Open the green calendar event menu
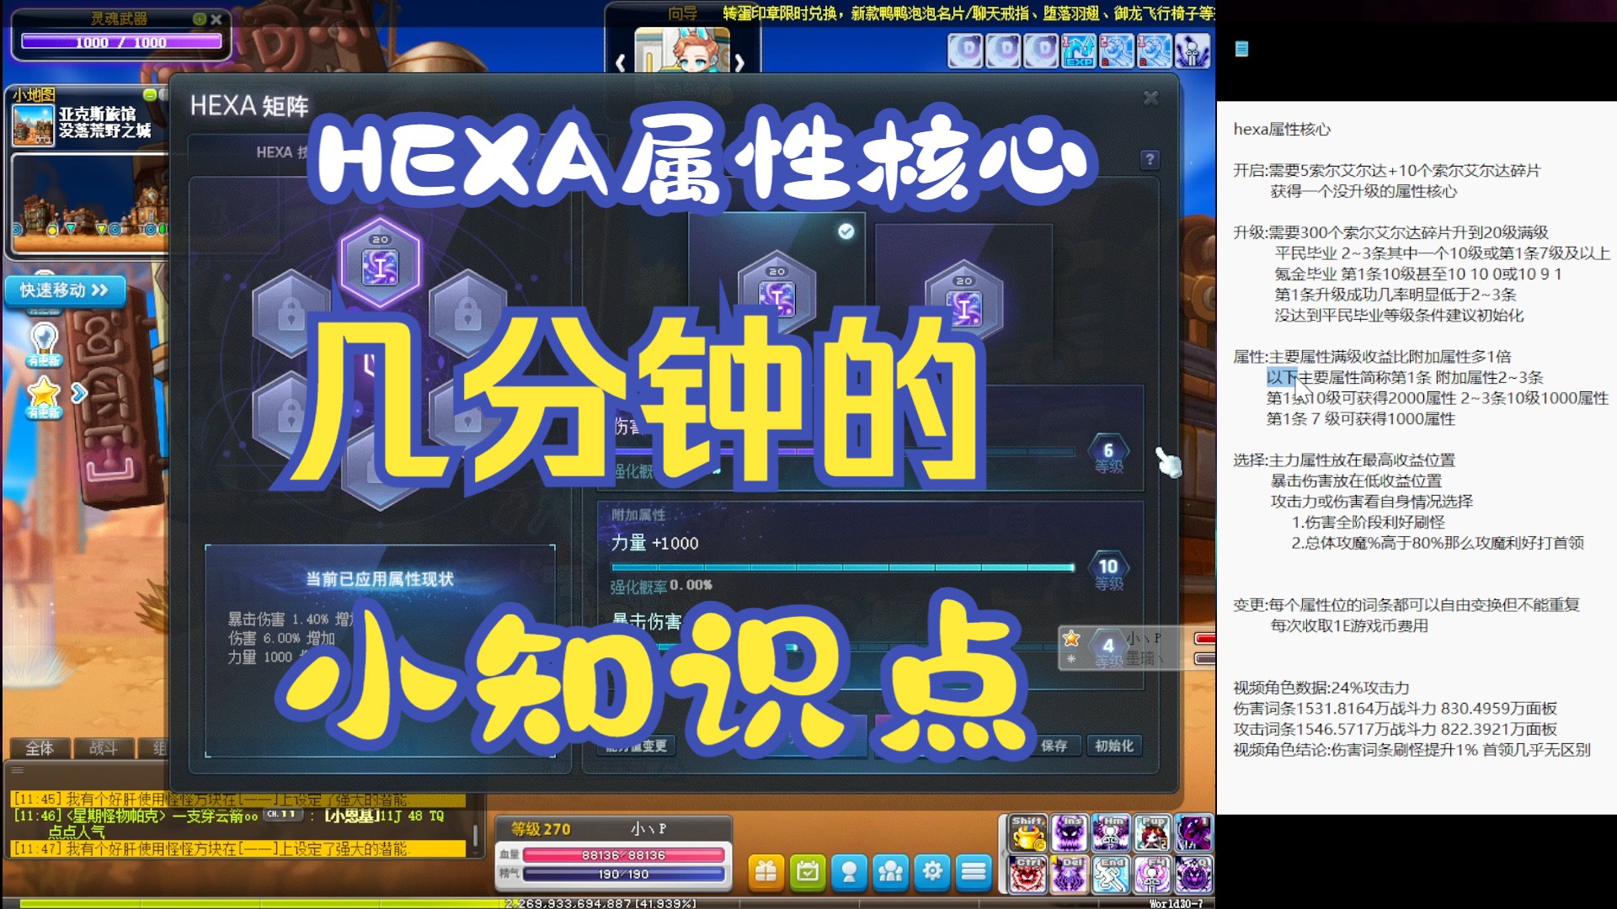1617x909 pixels. tap(808, 873)
